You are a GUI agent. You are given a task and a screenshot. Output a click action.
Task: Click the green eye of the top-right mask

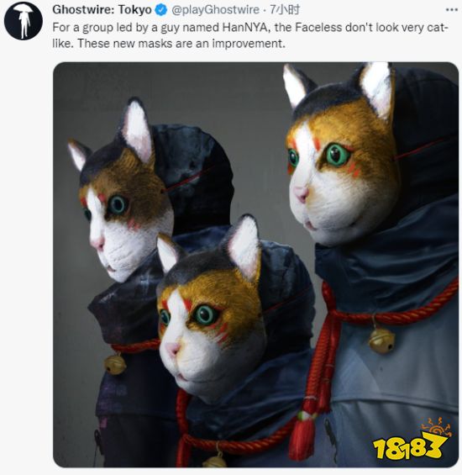point(338,155)
